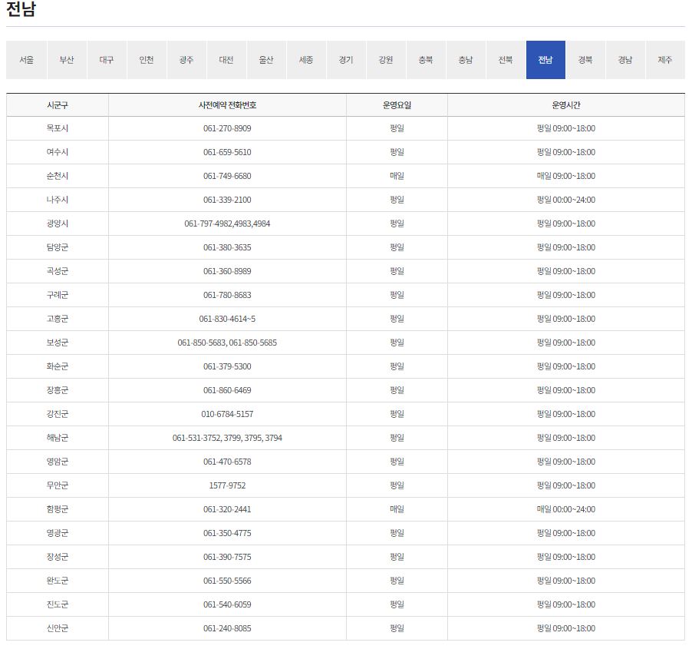
Task: Select the 전북 region tab
Action: click(x=506, y=60)
